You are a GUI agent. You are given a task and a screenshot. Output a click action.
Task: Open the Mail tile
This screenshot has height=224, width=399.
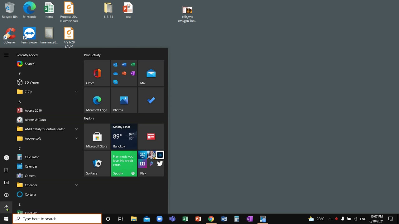click(x=151, y=73)
